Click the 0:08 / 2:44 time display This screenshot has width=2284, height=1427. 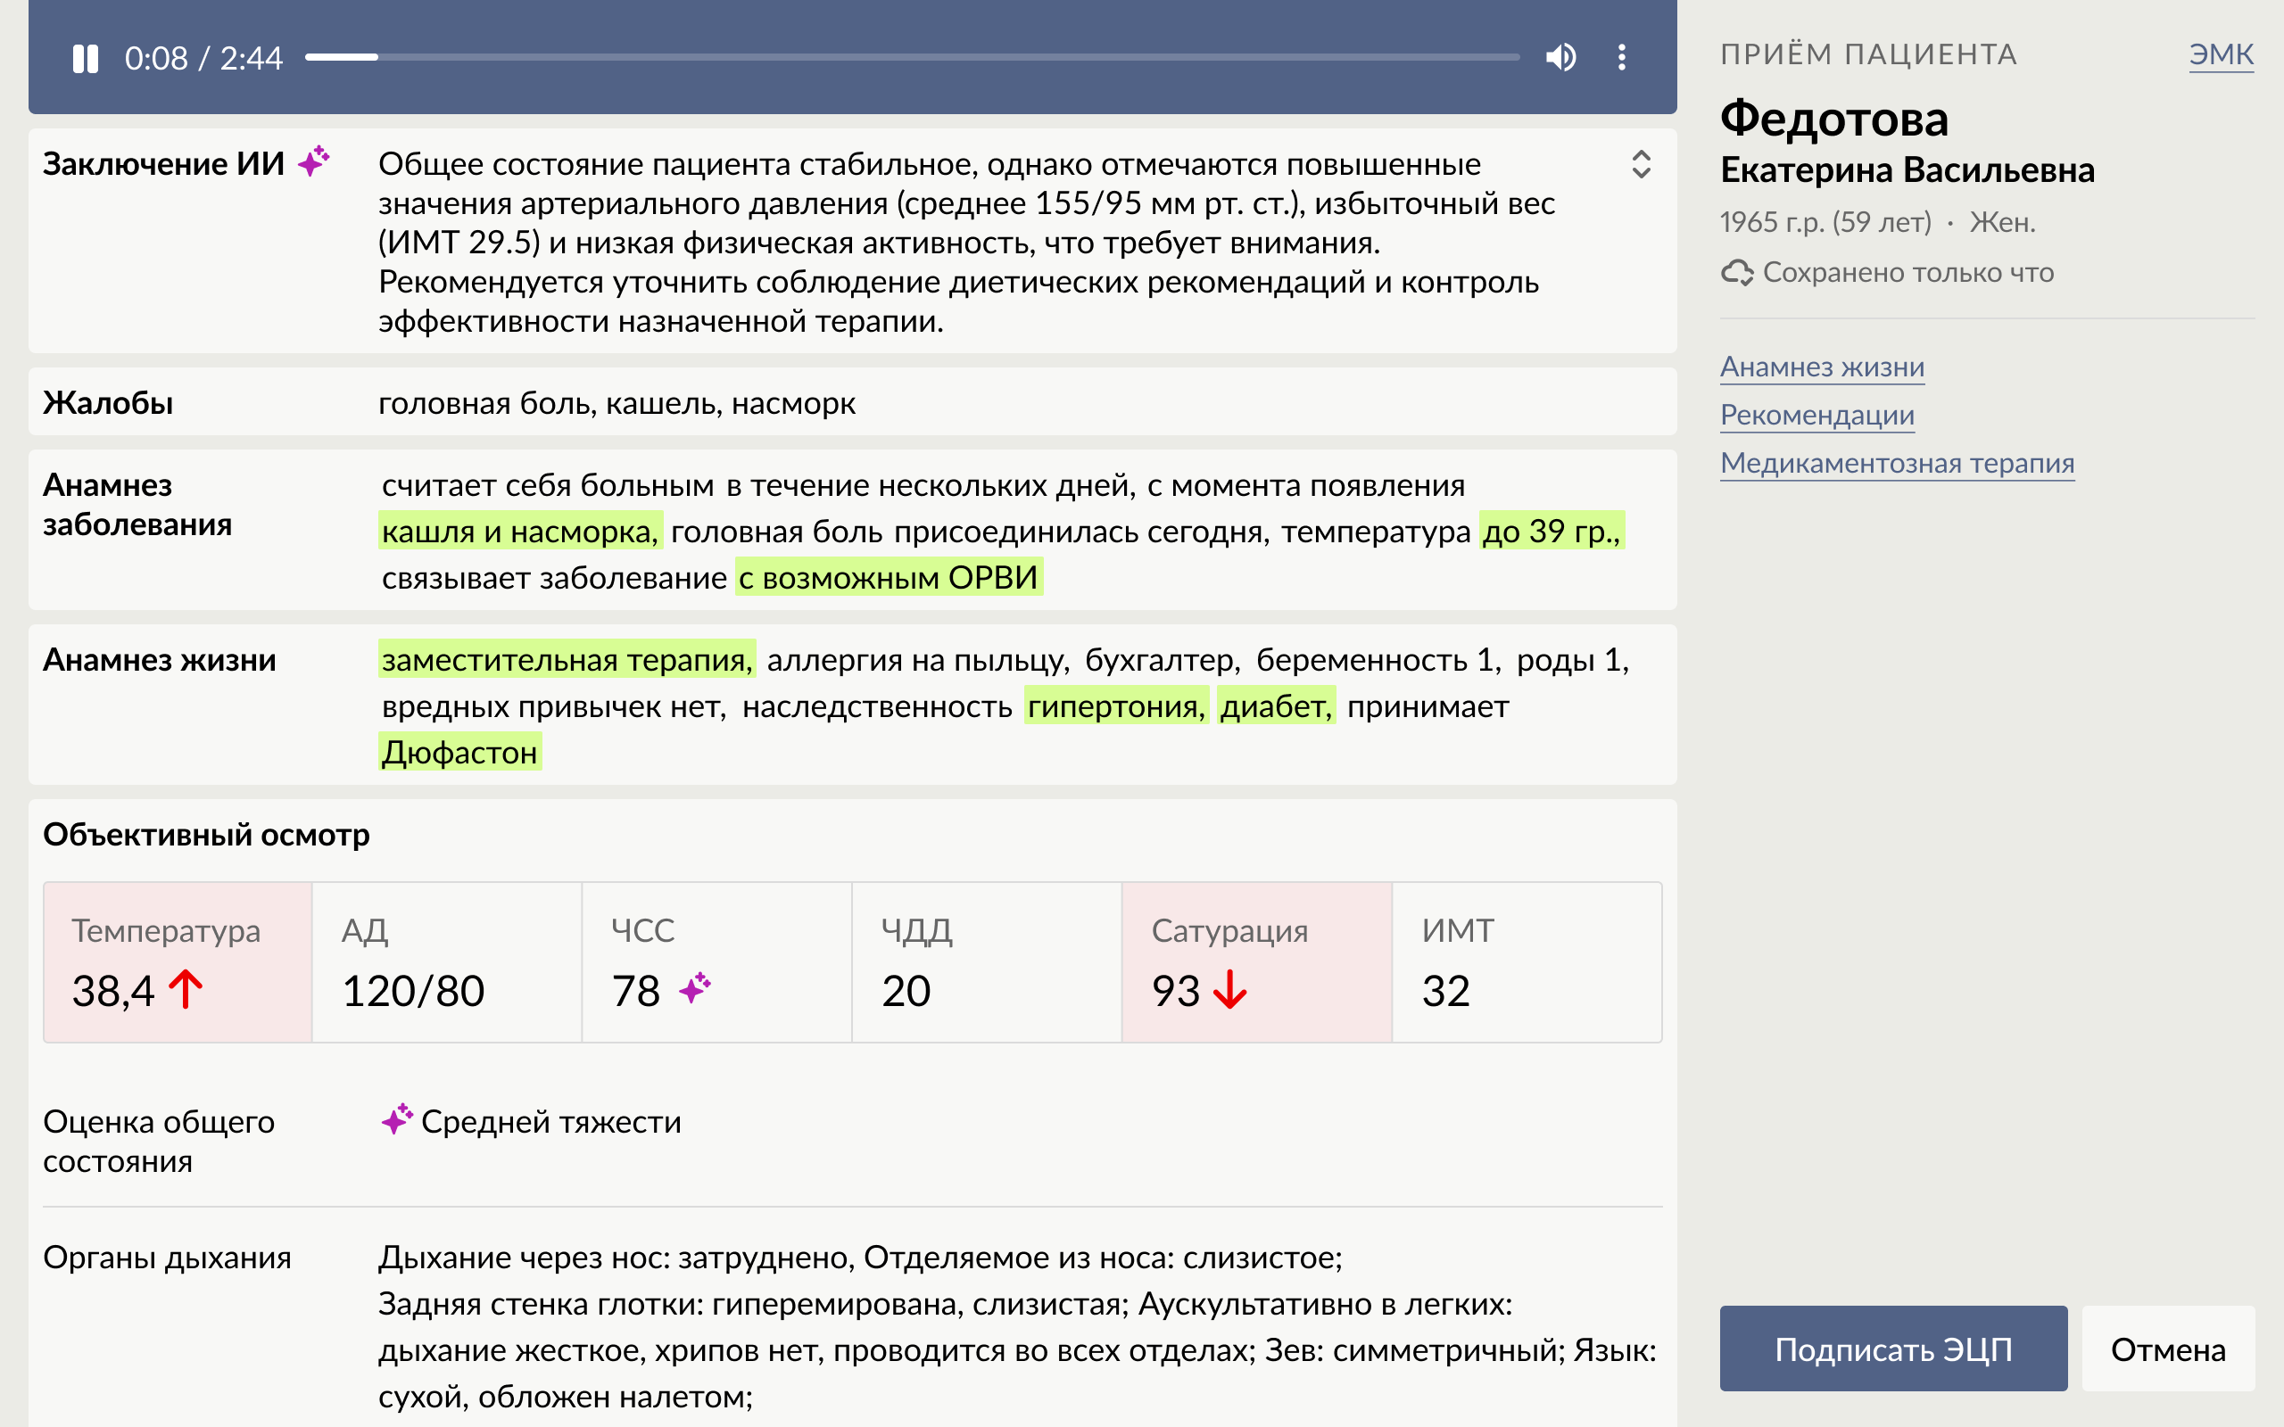click(203, 59)
